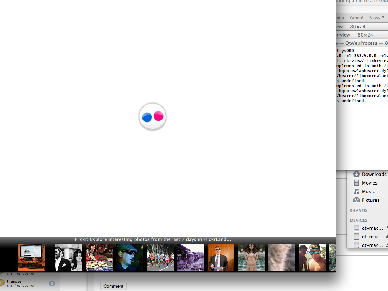Click the last 's undefined.' line in Terminal
The image size is (388, 291).
[x=351, y=101]
